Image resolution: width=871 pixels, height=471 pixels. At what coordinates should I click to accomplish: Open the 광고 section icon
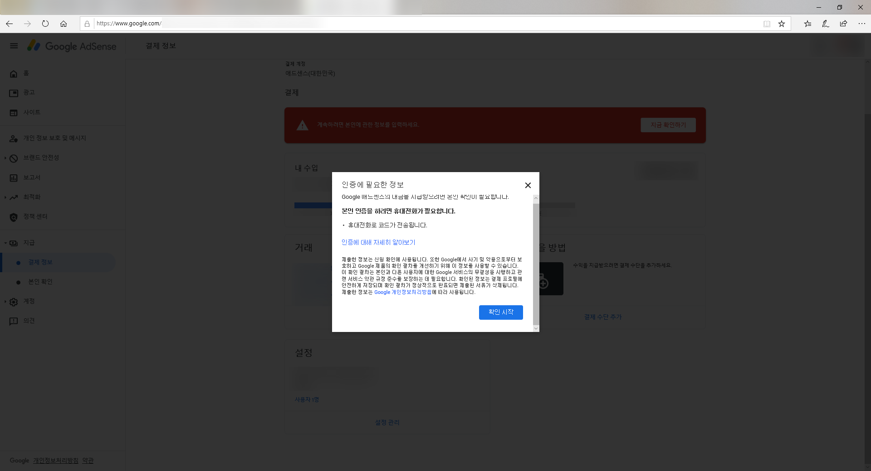[x=14, y=93]
